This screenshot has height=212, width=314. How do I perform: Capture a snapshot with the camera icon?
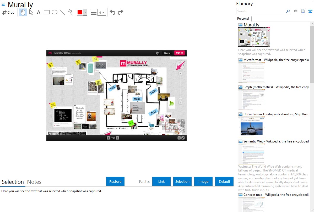tap(296, 11)
